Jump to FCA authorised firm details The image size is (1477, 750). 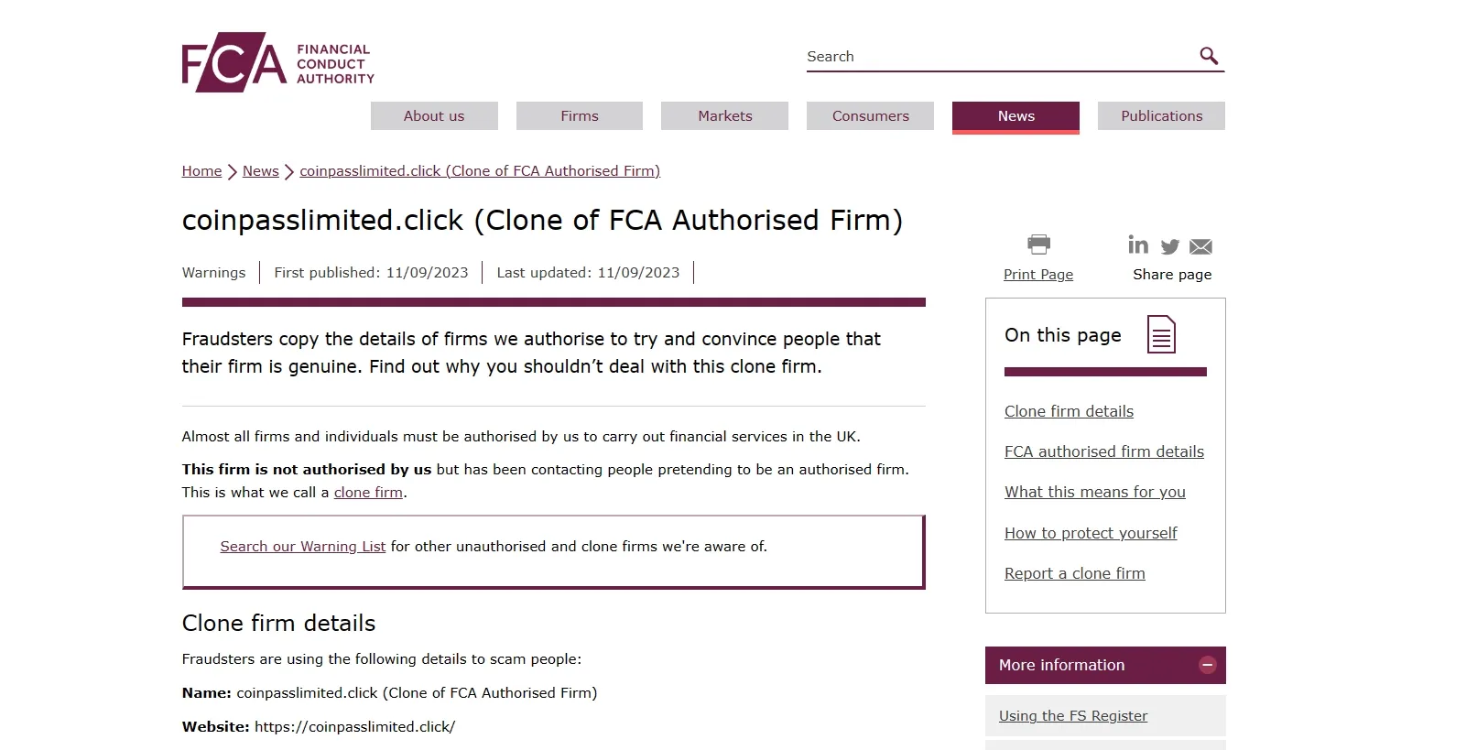click(x=1104, y=451)
